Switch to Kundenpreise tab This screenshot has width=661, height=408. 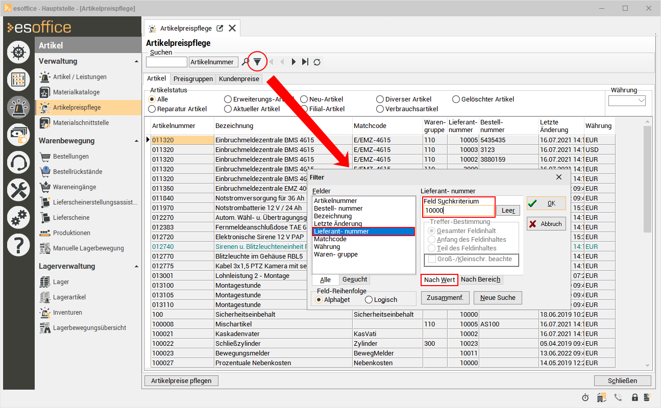pos(239,79)
